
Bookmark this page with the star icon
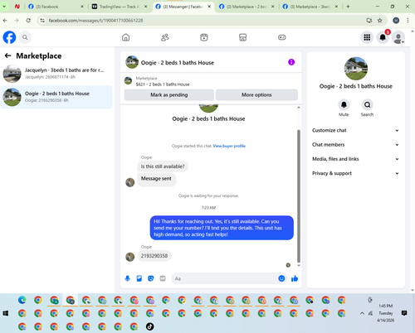point(380,21)
